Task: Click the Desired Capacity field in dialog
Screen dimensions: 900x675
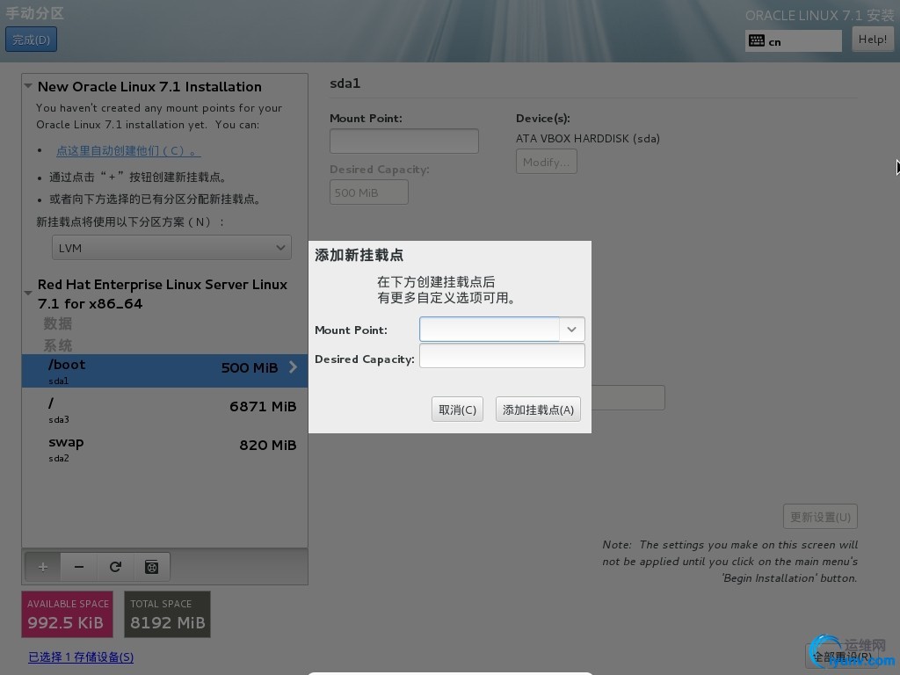Action: coord(502,356)
